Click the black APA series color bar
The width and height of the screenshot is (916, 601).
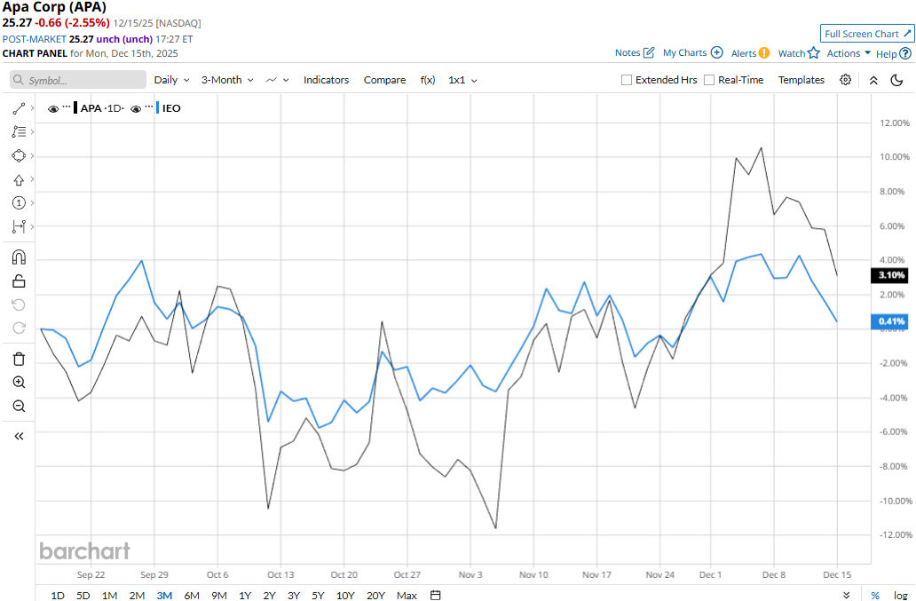click(x=75, y=108)
